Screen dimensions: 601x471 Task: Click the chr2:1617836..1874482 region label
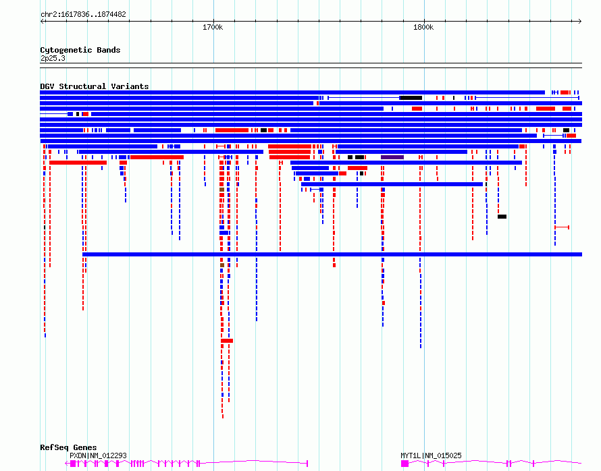click(x=83, y=15)
